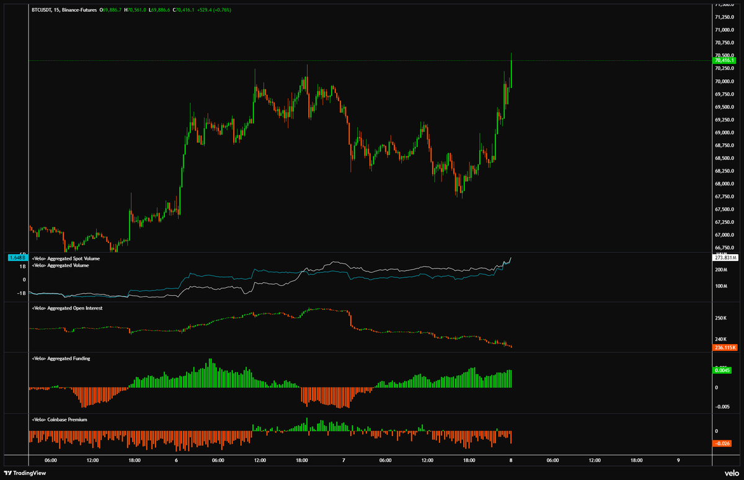Click date label 8 on time axis
This screenshot has width=744, height=480.
[x=511, y=460]
